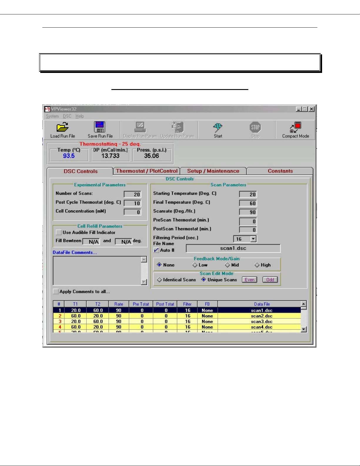Click the Number of Scans field
360x466 pixels.
click(133, 194)
